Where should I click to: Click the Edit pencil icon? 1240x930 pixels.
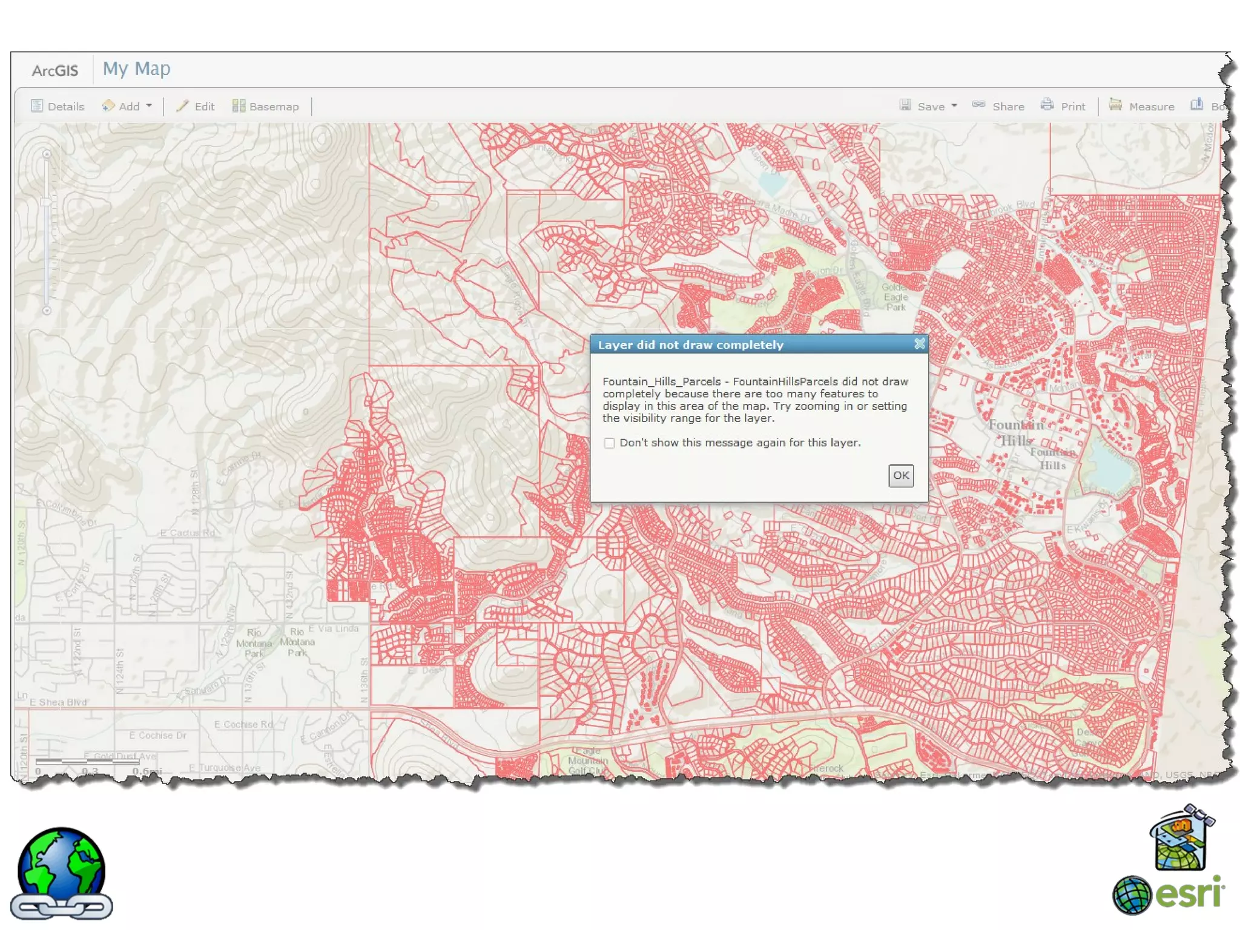point(182,106)
